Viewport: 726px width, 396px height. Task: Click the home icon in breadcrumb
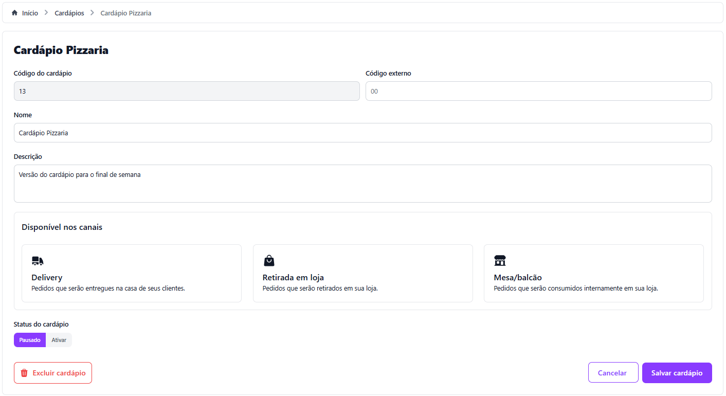pyautogui.click(x=14, y=13)
